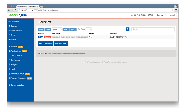Image resolution: width=185 pixels, height=111 pixels.
Task: Click Add A License button
Action: (x=61, y=43)
